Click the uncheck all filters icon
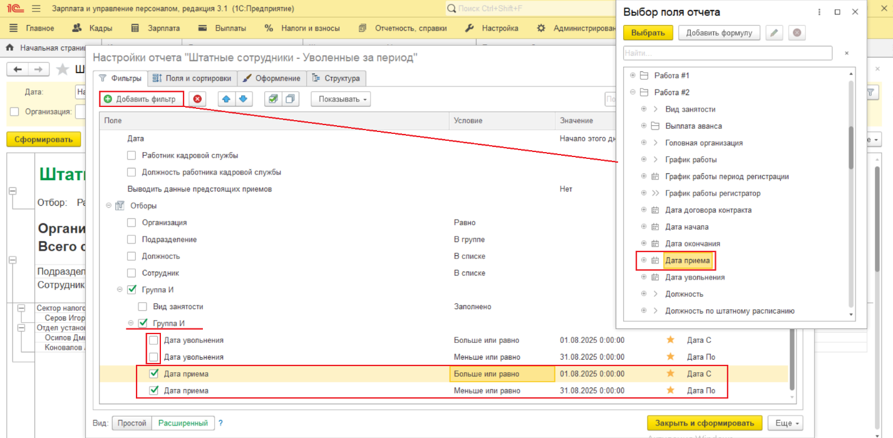Viewport: 893px width, 438px height. click(x=290, y=99)
